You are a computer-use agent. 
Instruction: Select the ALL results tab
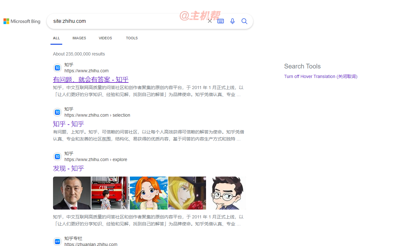pos(57,38)
